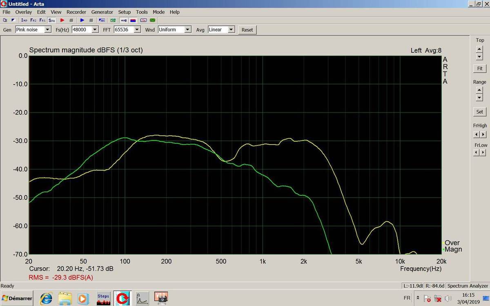
Task: Click the FR language indicator in the tray
Action: click(x=407, y=298)
